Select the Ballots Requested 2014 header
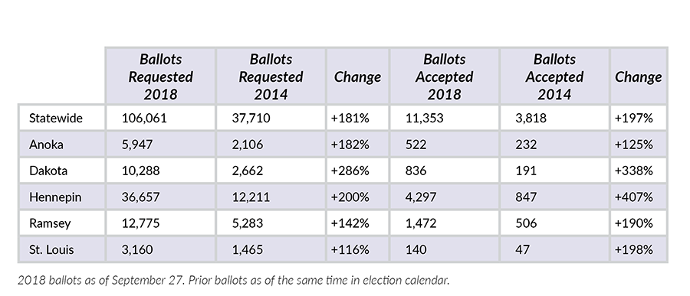Screen dimensions: 690x296 point(271,76)
